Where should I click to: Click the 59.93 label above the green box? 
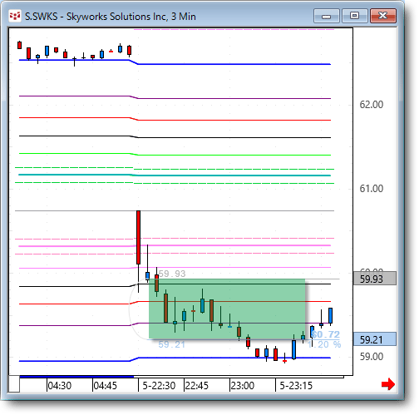[172, 274]
